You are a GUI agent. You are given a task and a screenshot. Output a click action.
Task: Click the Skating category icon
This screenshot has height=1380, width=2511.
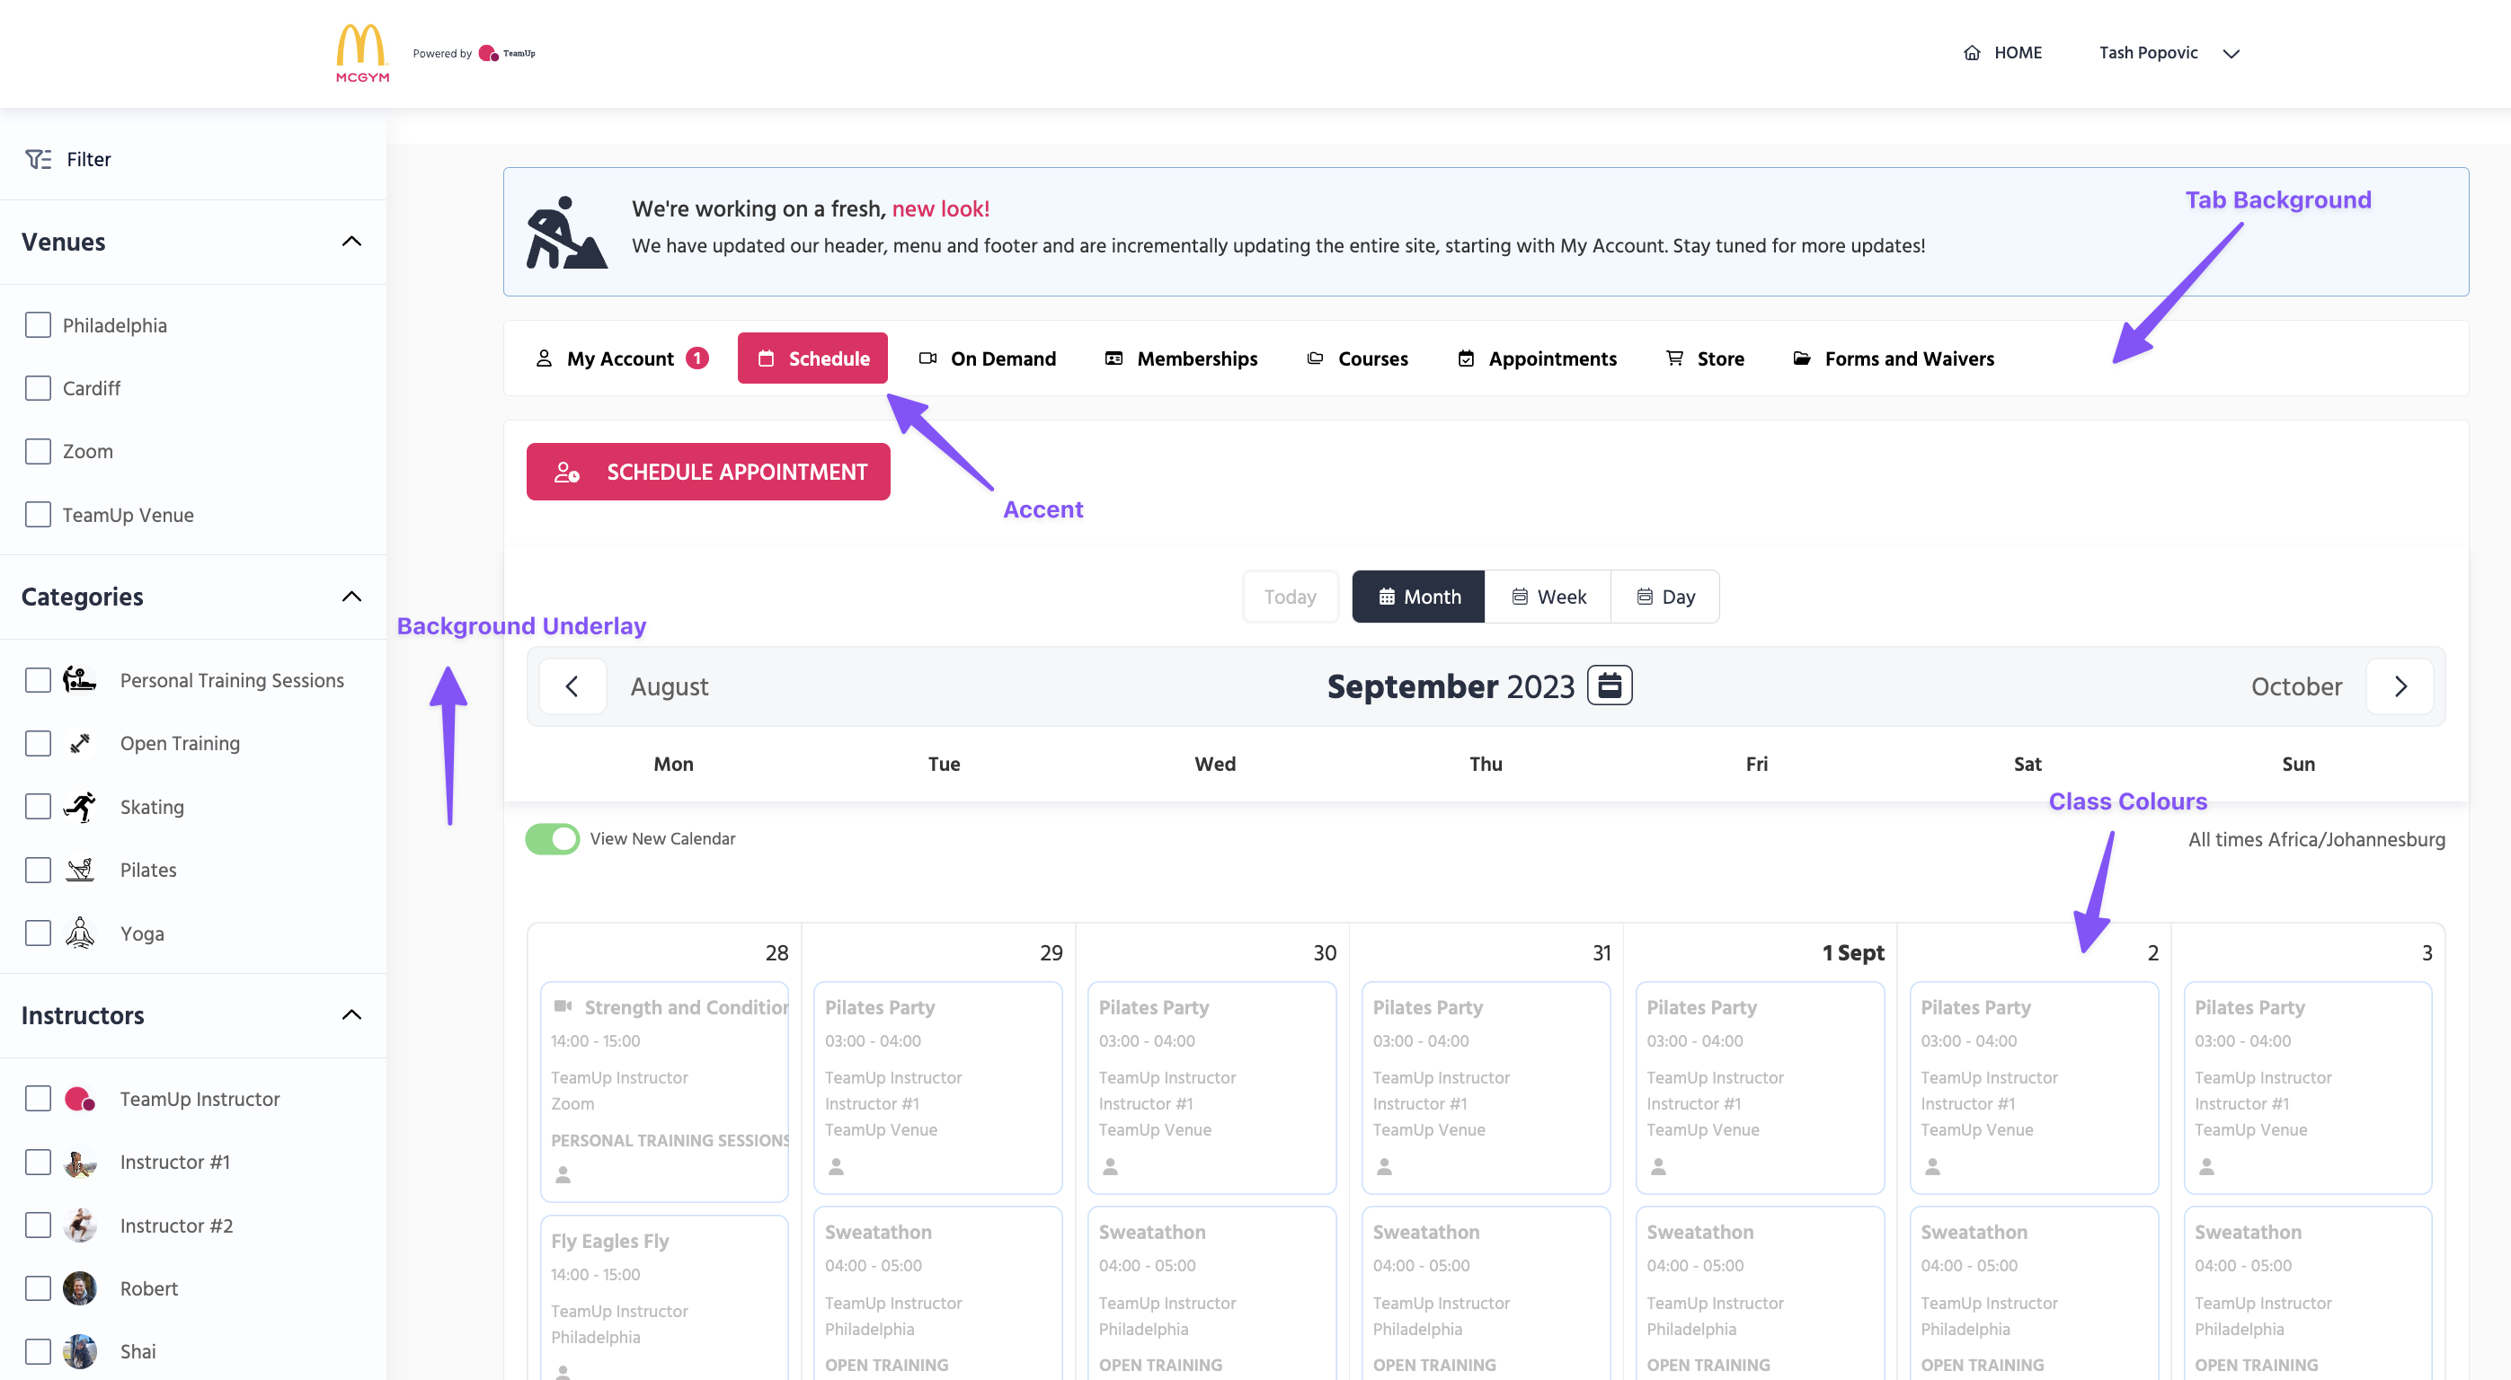coord(80,806)
